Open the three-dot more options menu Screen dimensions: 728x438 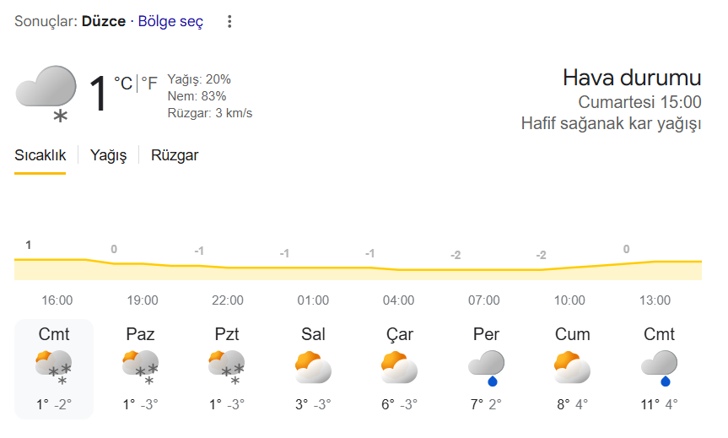tap(229, 22)
